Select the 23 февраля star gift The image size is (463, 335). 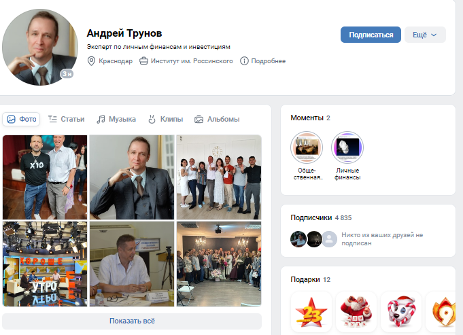(311, 312)
